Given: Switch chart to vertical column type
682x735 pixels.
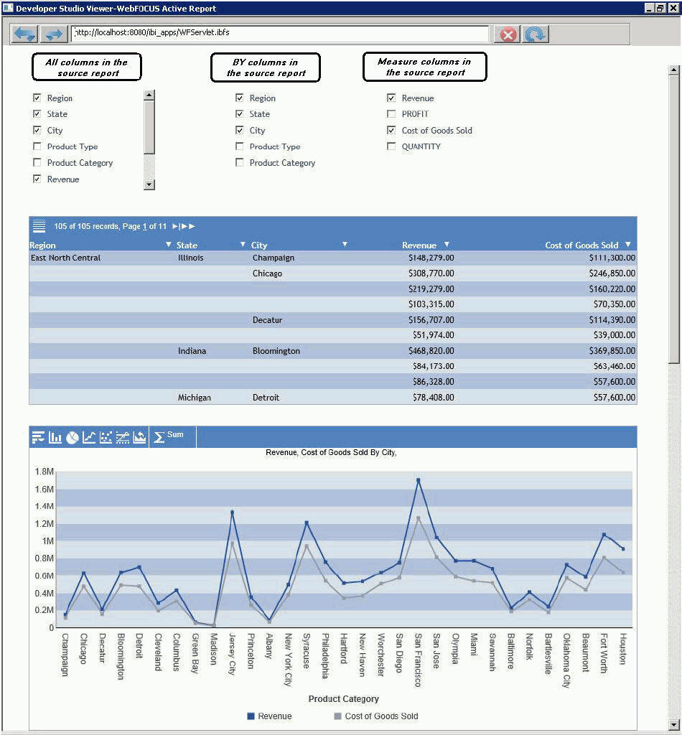Looking at the screenshot, I should pyautogui.click(x=55, y=437).
